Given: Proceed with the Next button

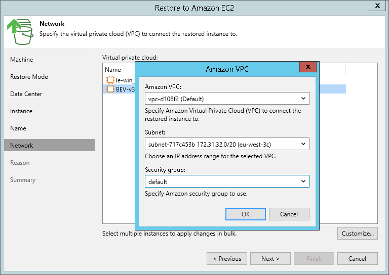Looking at the screenshot, I should click(x=270, y=259).
